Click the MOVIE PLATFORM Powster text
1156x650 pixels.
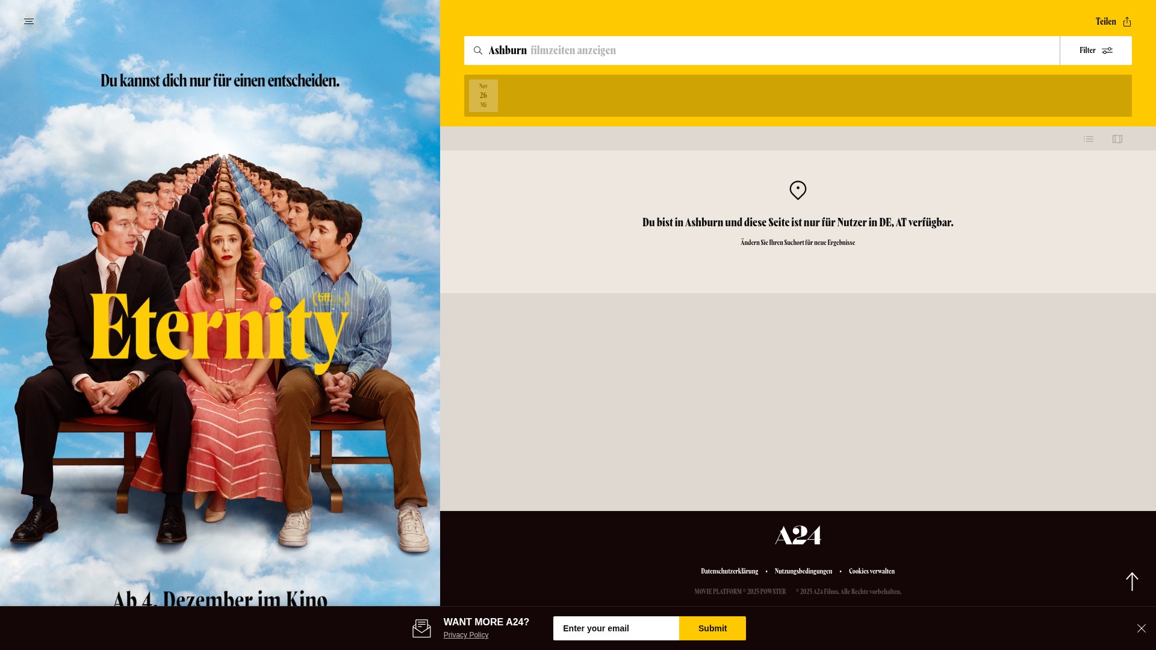click(x=740, y=592)
